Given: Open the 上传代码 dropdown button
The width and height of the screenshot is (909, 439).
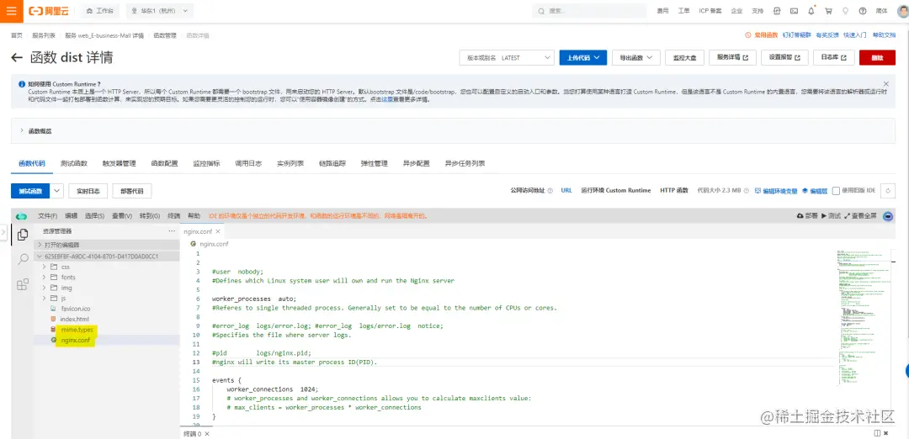Looking at the screenshot, I should tap(583, 57).
